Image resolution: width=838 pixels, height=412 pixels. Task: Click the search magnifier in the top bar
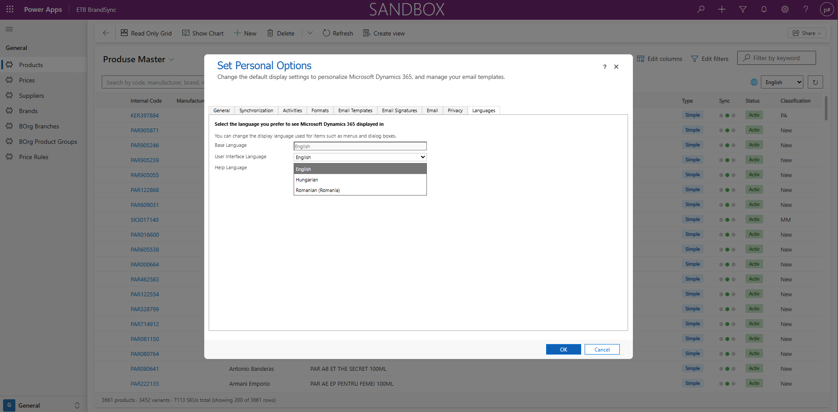(701, 9)
